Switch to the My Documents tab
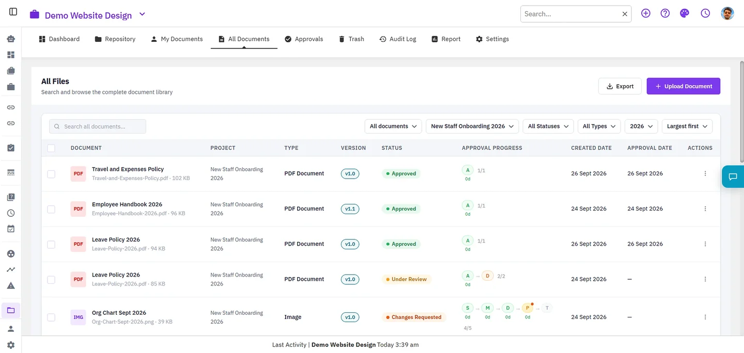This screenshot has width=744, height=353. (177, 39)
